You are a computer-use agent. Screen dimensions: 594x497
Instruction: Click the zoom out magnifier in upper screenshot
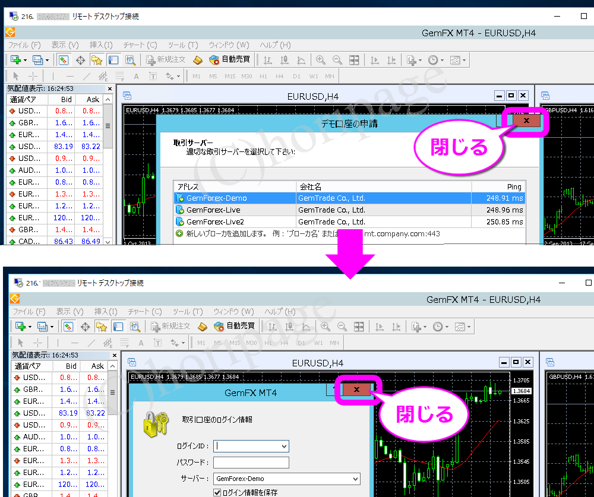pos(337,60)
